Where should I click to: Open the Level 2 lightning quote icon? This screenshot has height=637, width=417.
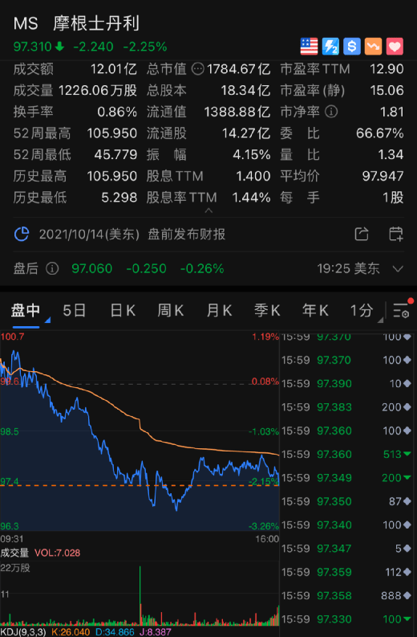(330, 47)
